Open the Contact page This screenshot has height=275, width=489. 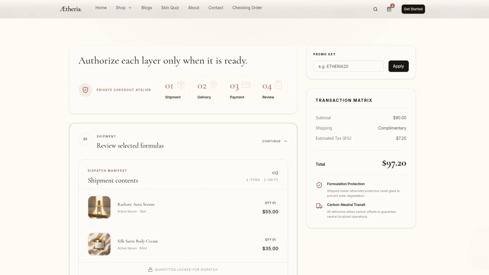tap(216, 8)
